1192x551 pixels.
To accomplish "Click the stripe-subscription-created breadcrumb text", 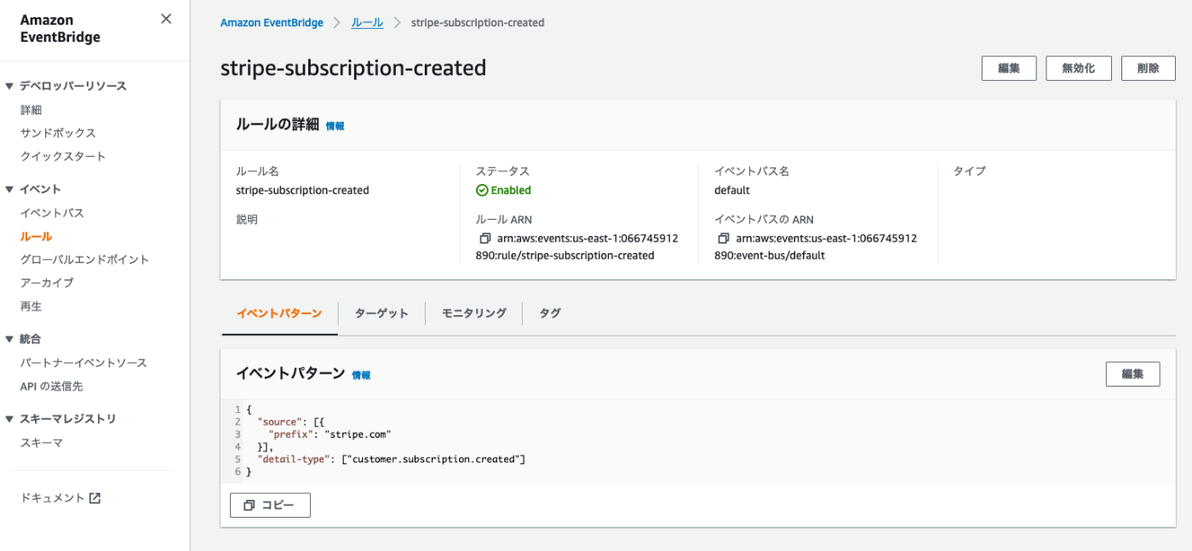I will click(x=478, y=23).
